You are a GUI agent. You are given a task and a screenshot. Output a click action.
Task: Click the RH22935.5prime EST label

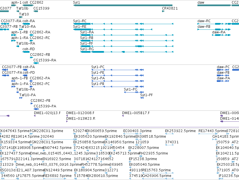[x=154, y=153]
